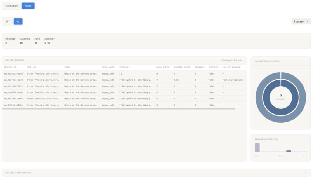The height and width of the screenshot is (178, 313).
Task: Click the ACTIONS column header
Action: (x=124, y=67)
